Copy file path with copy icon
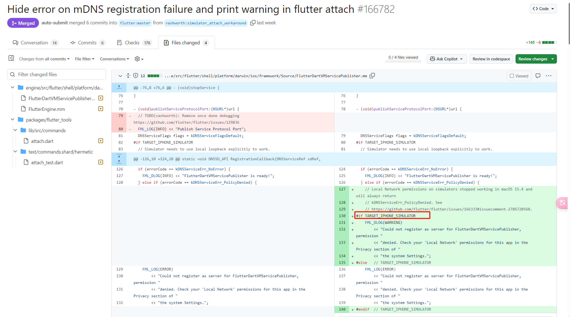Viewport: 570px width, 317px height. (372, 76)
